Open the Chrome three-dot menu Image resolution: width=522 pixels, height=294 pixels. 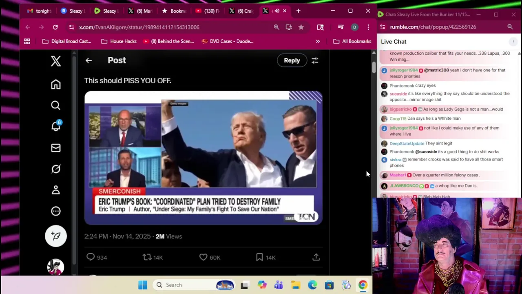[x=368, y=27]
